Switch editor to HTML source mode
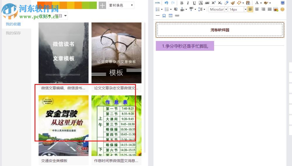The height and width of the screenshot is (166, 292). (158, 3)
